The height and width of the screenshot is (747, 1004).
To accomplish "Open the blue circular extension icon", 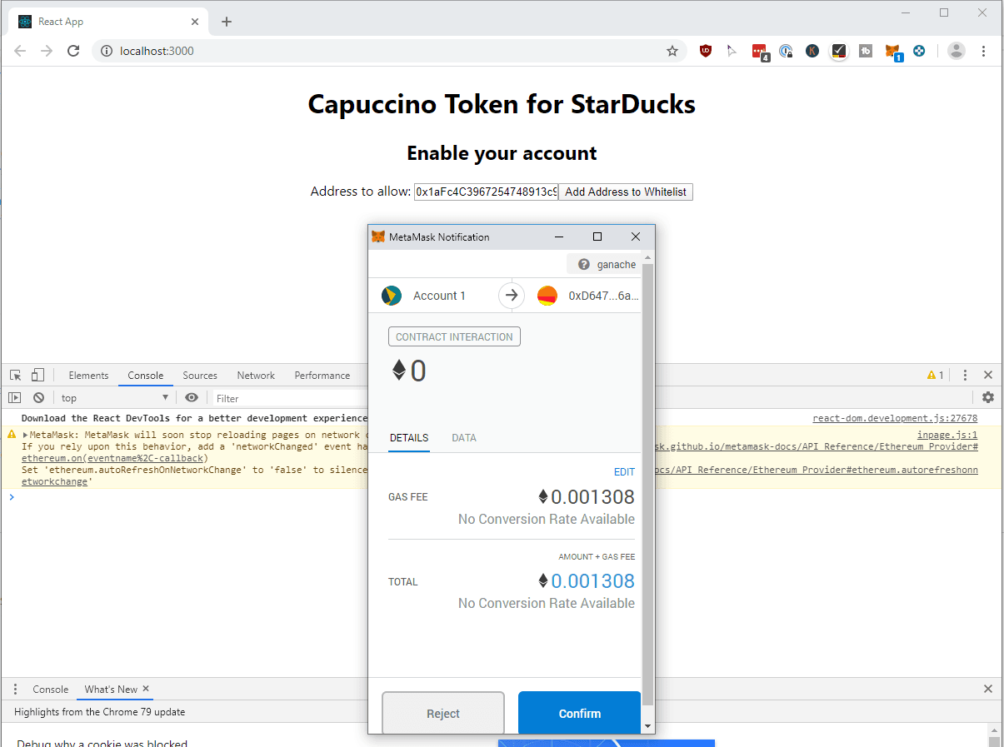I will 919,51.
